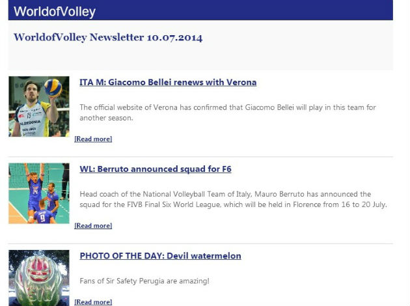Viewport: 410px width, 306px height.
Task: Click the Mauro Berruto squad summary paragraph
Action: pos(233,199)
